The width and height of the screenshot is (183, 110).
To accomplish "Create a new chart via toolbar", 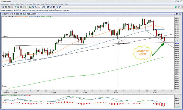I will [x=3, y=7].
